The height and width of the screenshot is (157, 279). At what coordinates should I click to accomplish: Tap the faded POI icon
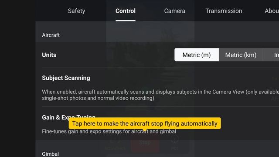pos(174,143)
